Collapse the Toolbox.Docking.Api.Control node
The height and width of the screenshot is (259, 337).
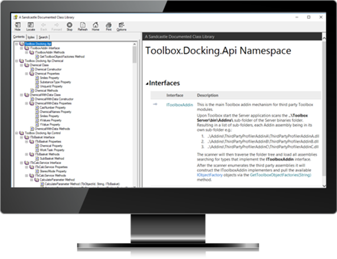[x=17, y=133]
